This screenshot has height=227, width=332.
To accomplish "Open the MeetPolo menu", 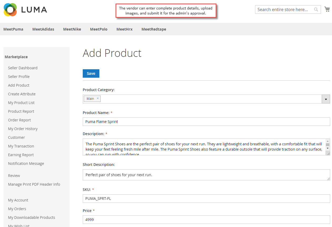I will click(99, 29).
